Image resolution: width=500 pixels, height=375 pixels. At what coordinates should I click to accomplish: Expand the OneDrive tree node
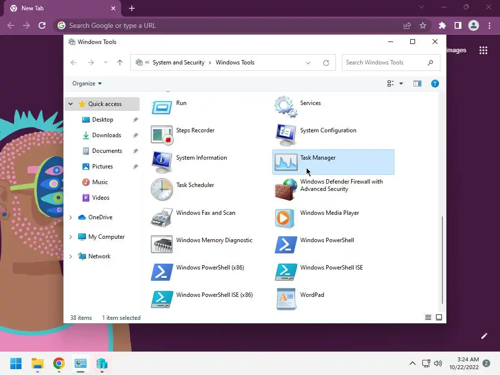pyautogui.click(x=71, y=217)
